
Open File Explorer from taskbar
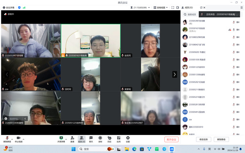(127, 149)
